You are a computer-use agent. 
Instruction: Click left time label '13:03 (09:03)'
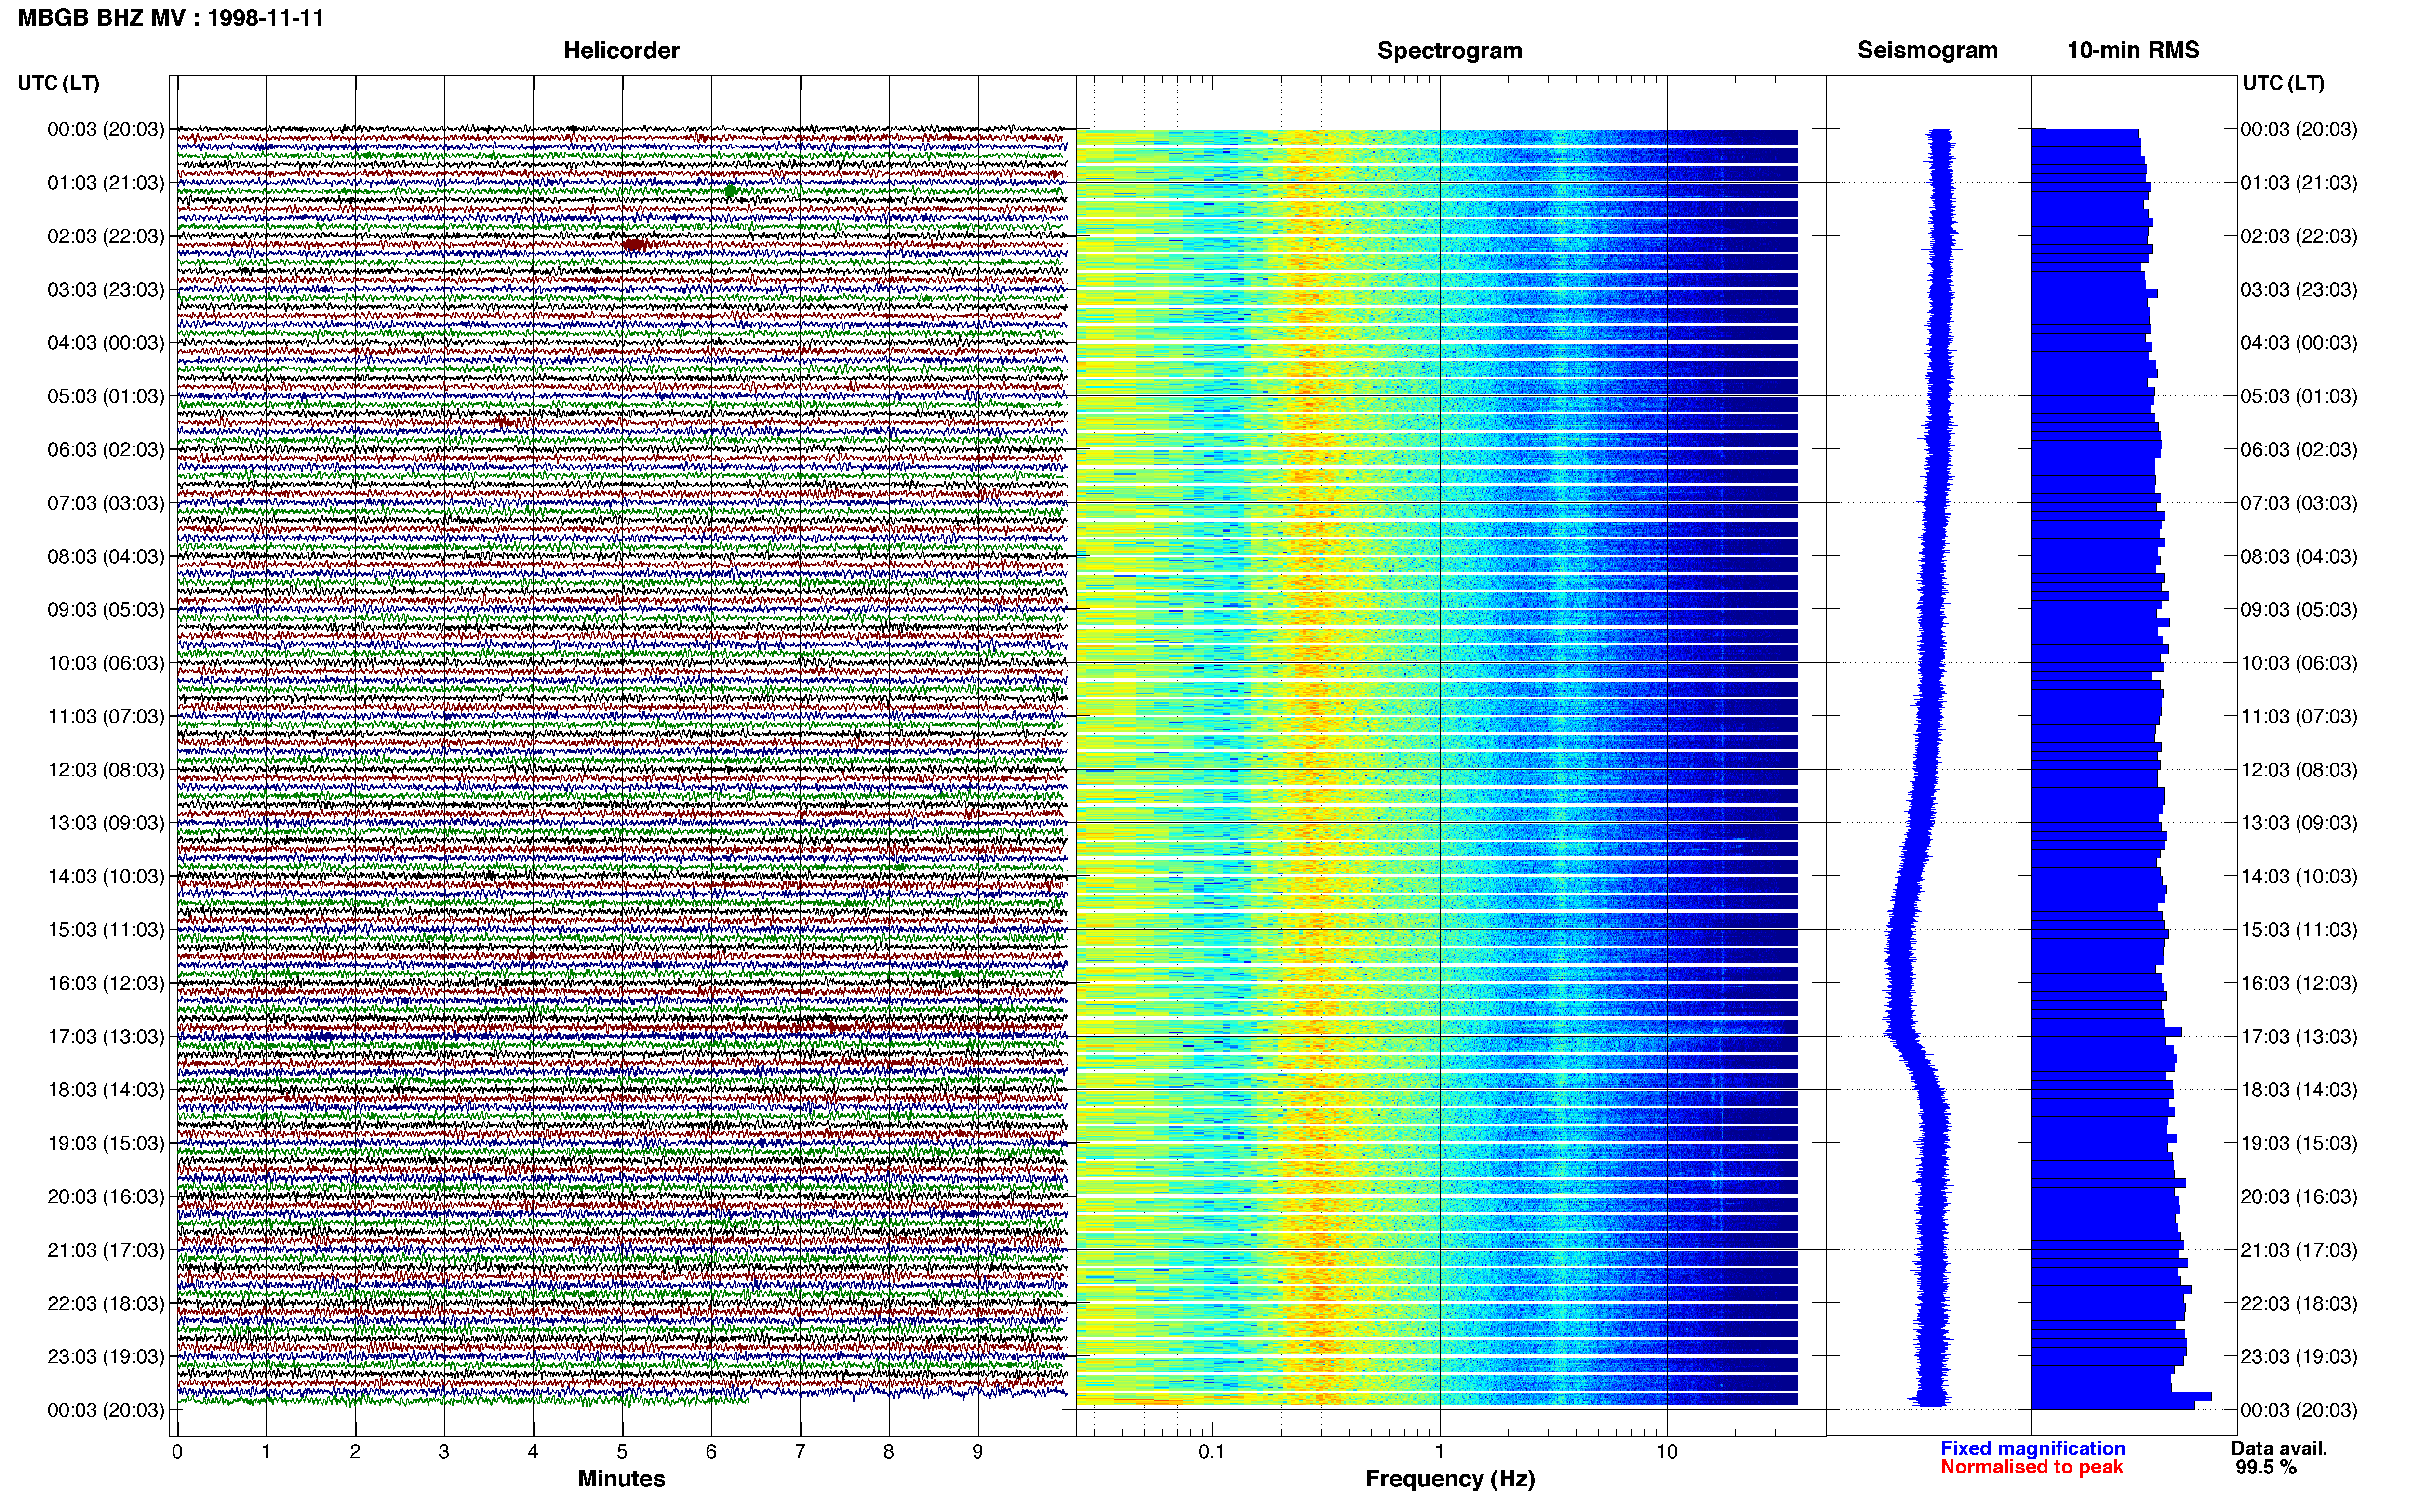tap(105, 823)
